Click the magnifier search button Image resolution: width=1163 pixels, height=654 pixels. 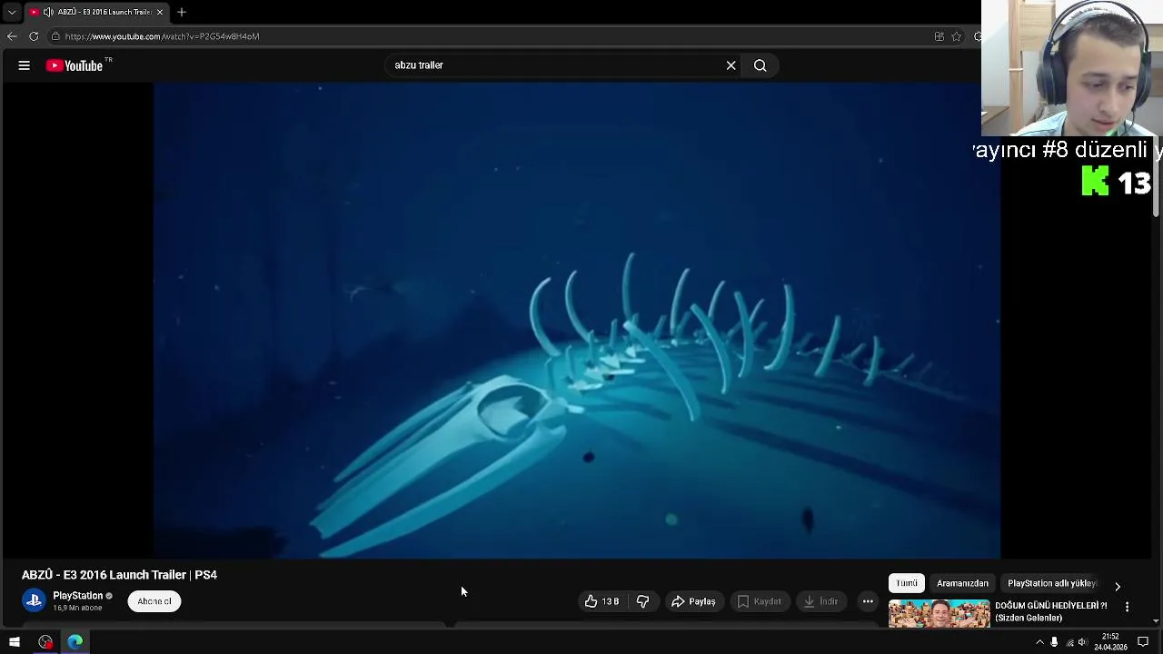(x=760, y=65)
